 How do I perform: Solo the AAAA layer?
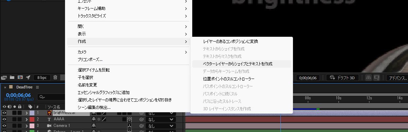14,119
